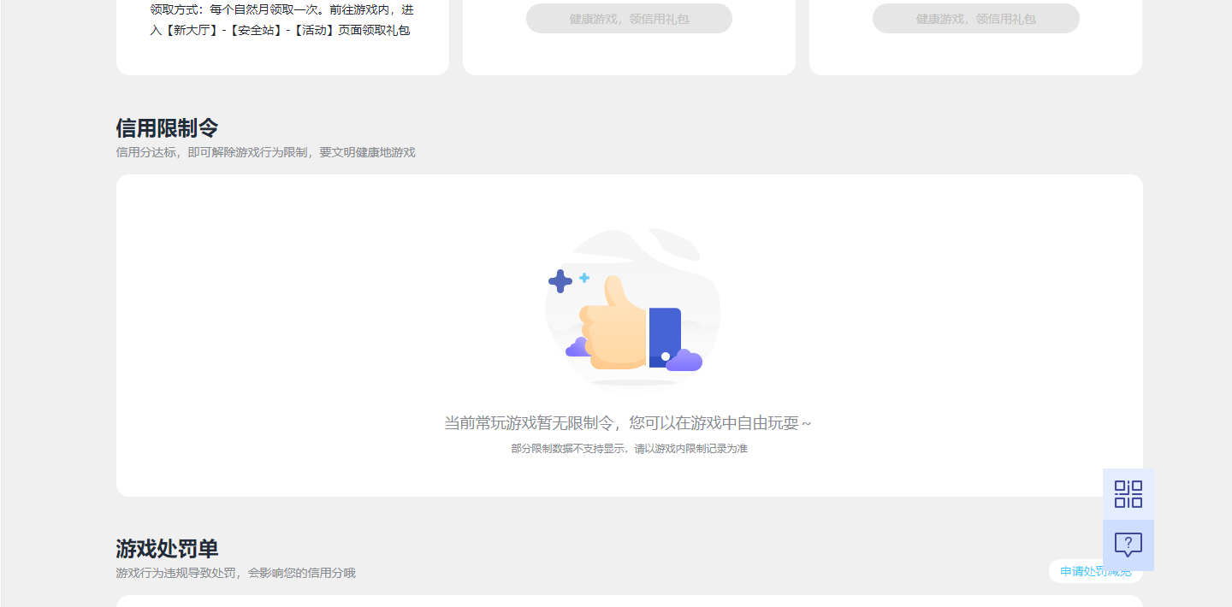Click the subtitle 信用分达标即可解除游戏行为限制

(x=265, y=152)
